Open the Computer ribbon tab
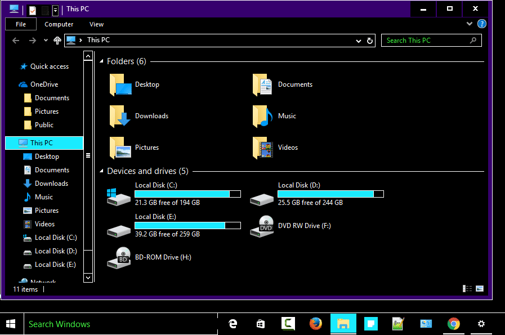This screenshot has width=505, height=335. pos(59,24)
